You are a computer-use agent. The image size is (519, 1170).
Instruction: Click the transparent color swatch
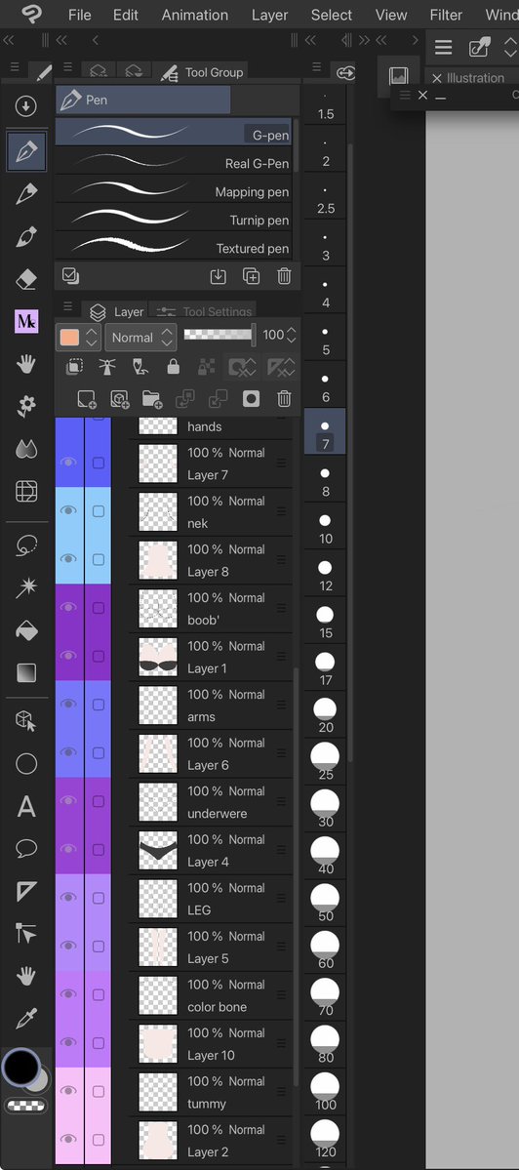point(25,1107)
